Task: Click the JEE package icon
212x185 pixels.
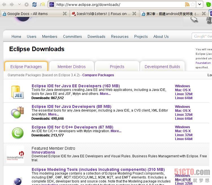Action: 18,92
